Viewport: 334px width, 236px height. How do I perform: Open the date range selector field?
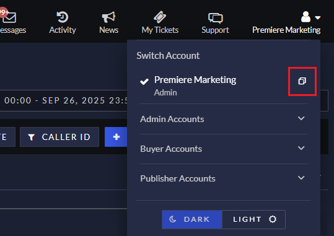(63, 100)
